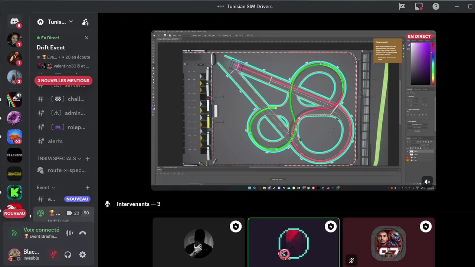Open the green K server icon
The height and width of the screenshot is (267, 475).
14,192
